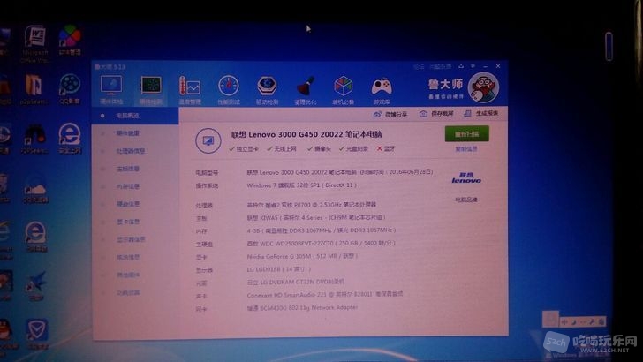
Task: Click the Weibo share icon
Action: click(x=377, y=114)
